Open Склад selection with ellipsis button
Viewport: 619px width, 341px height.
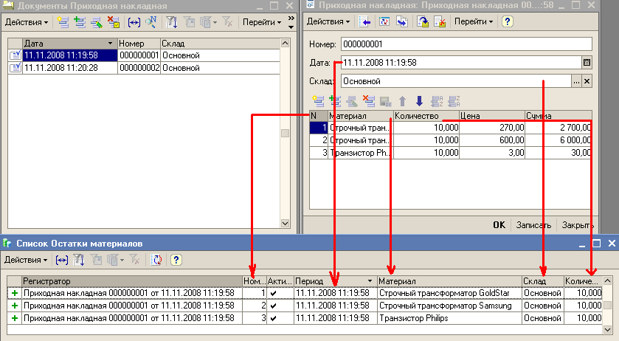click(x=576, y=81)
